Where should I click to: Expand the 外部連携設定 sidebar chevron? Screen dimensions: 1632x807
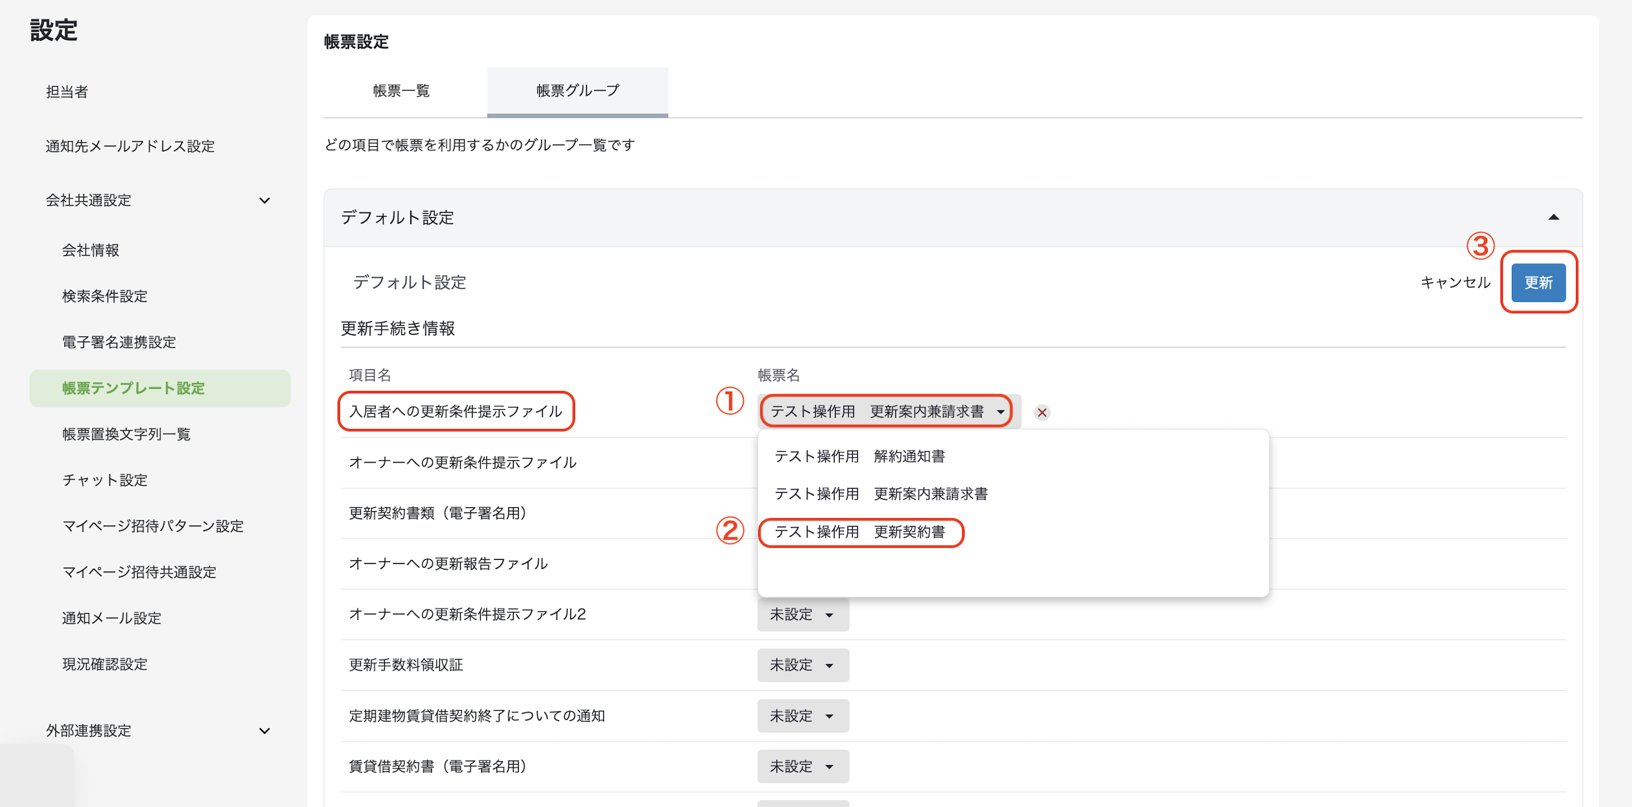point(265,730)
